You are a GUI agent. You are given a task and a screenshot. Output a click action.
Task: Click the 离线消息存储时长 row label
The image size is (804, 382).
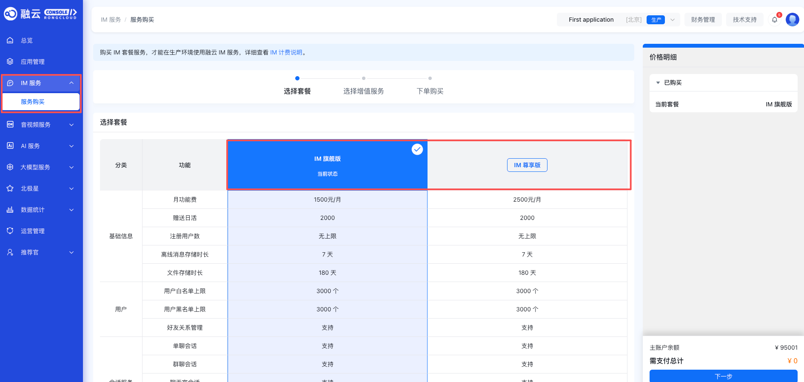pyautogui.click(x=185, y=254)
